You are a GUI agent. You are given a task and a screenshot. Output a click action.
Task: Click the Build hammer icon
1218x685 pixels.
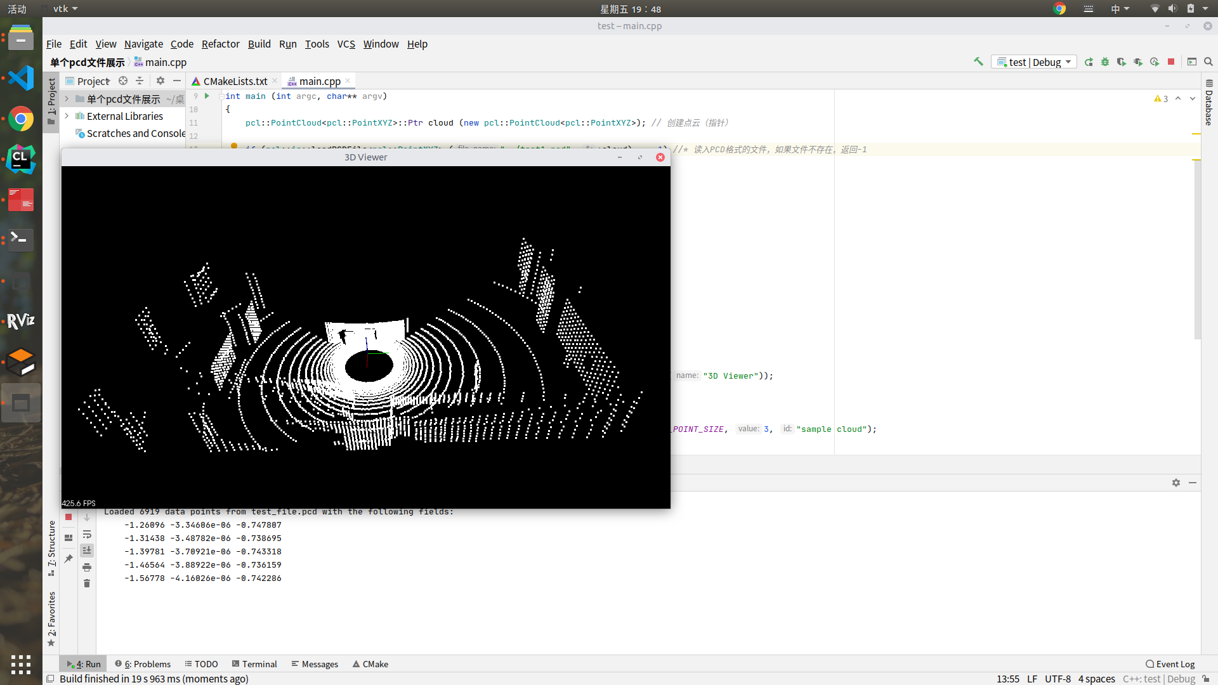coord(978,62)
